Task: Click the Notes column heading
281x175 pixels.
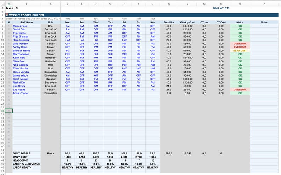Action: tap(264, 22)
